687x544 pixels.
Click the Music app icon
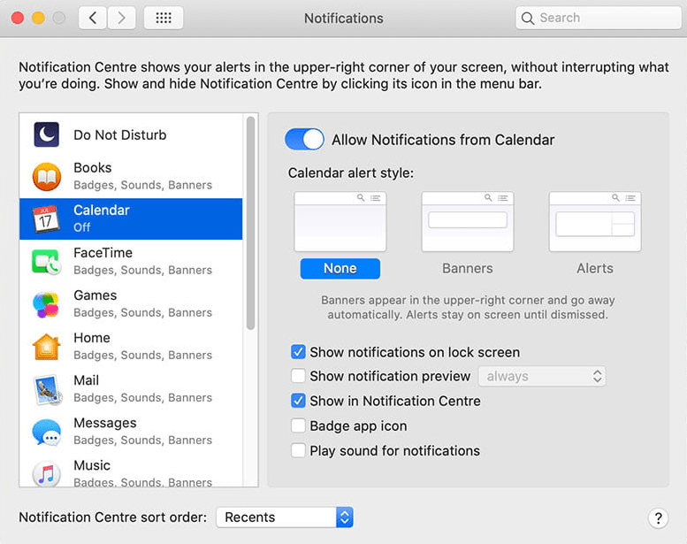pos(47,473)
